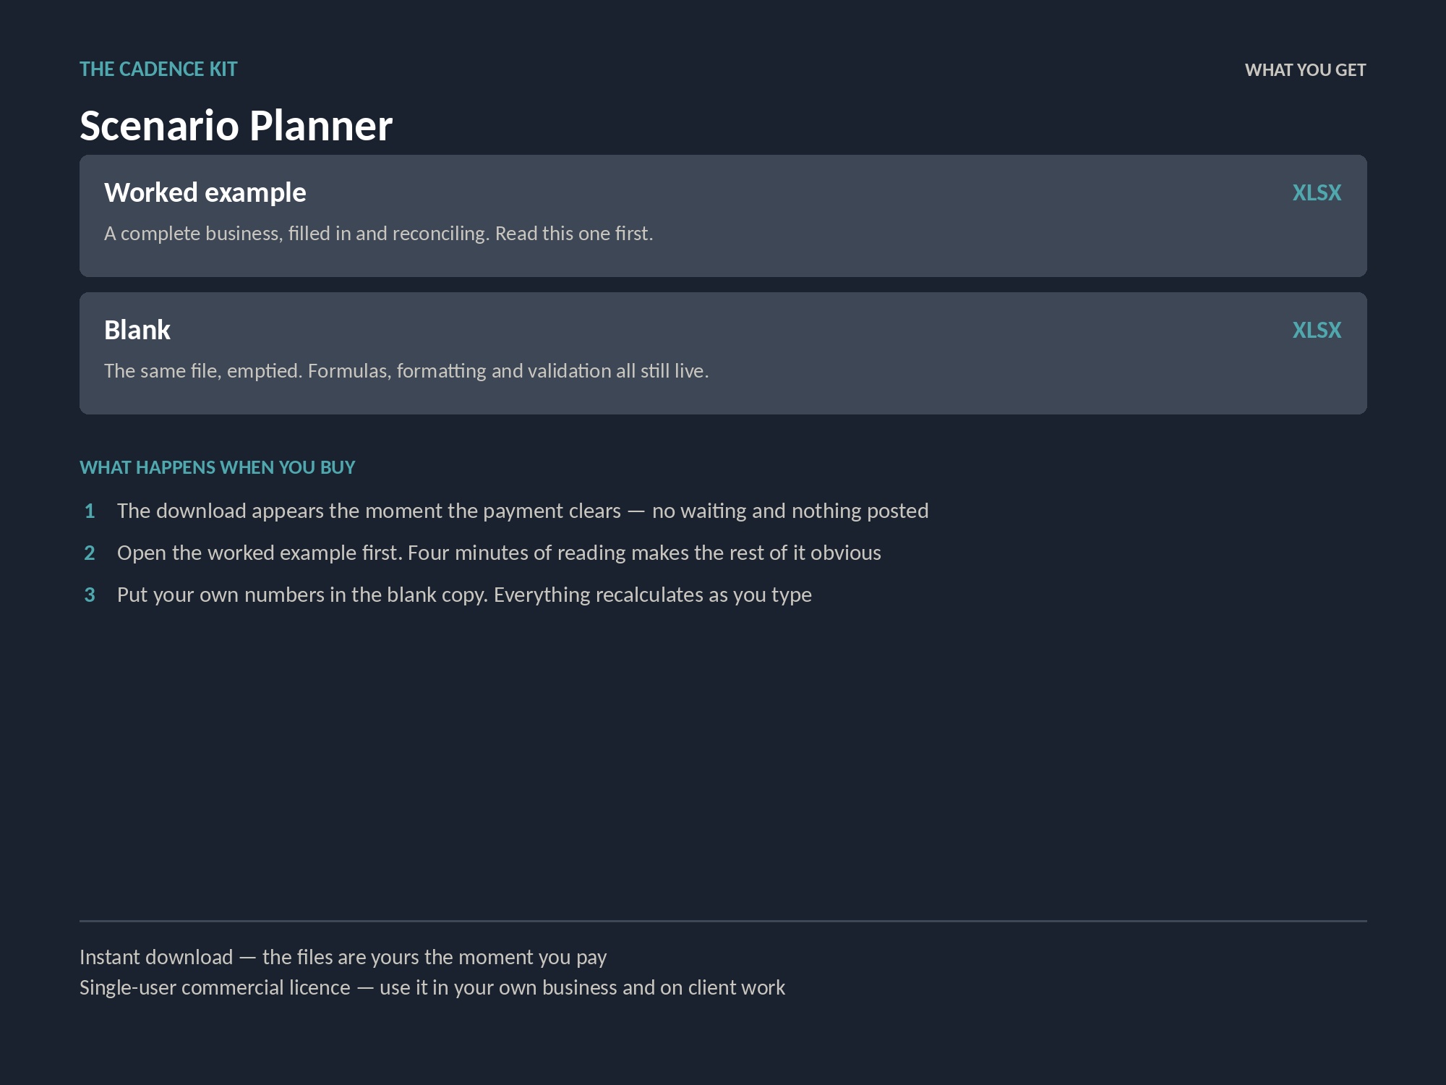Click the Worked example description text
Image resolution: width=1446 pixels, height=1085 pixels.
click(378, 234)
